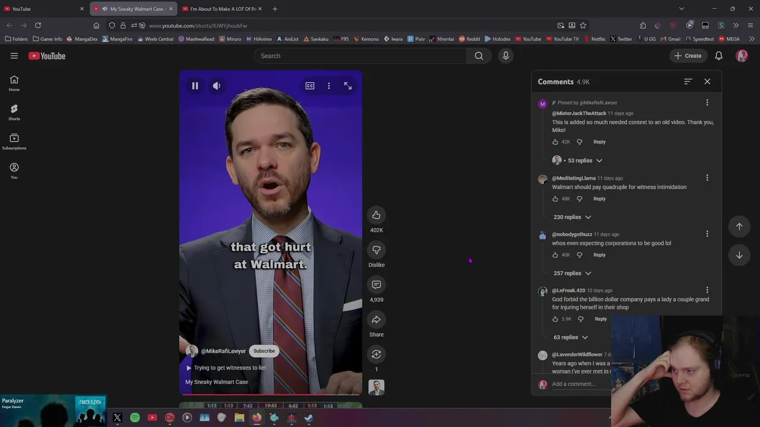760x427 pixels.
Task: Dislike this Short
Action: (376, 250)
